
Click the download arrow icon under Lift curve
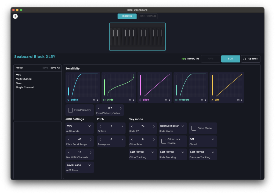coord(241,100)
